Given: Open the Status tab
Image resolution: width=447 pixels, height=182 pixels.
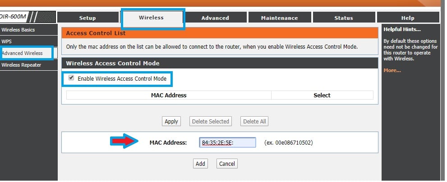Looking at the screenshot, I should click(344, 18).
